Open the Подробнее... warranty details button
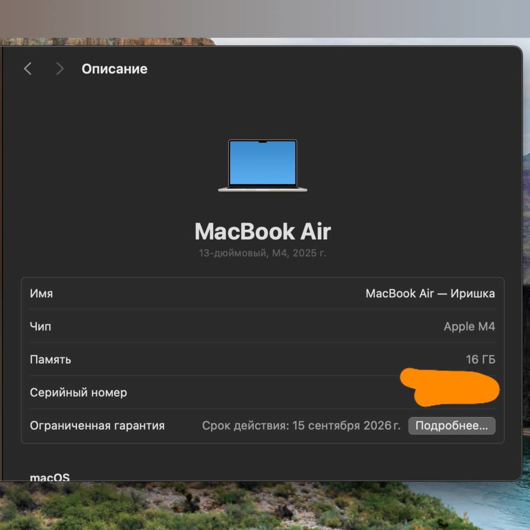Screen dimensions: 530x530 451,425
